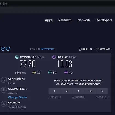The image size is (115, 115).
Task: Open the Network menu
Action: pos(84,20)
